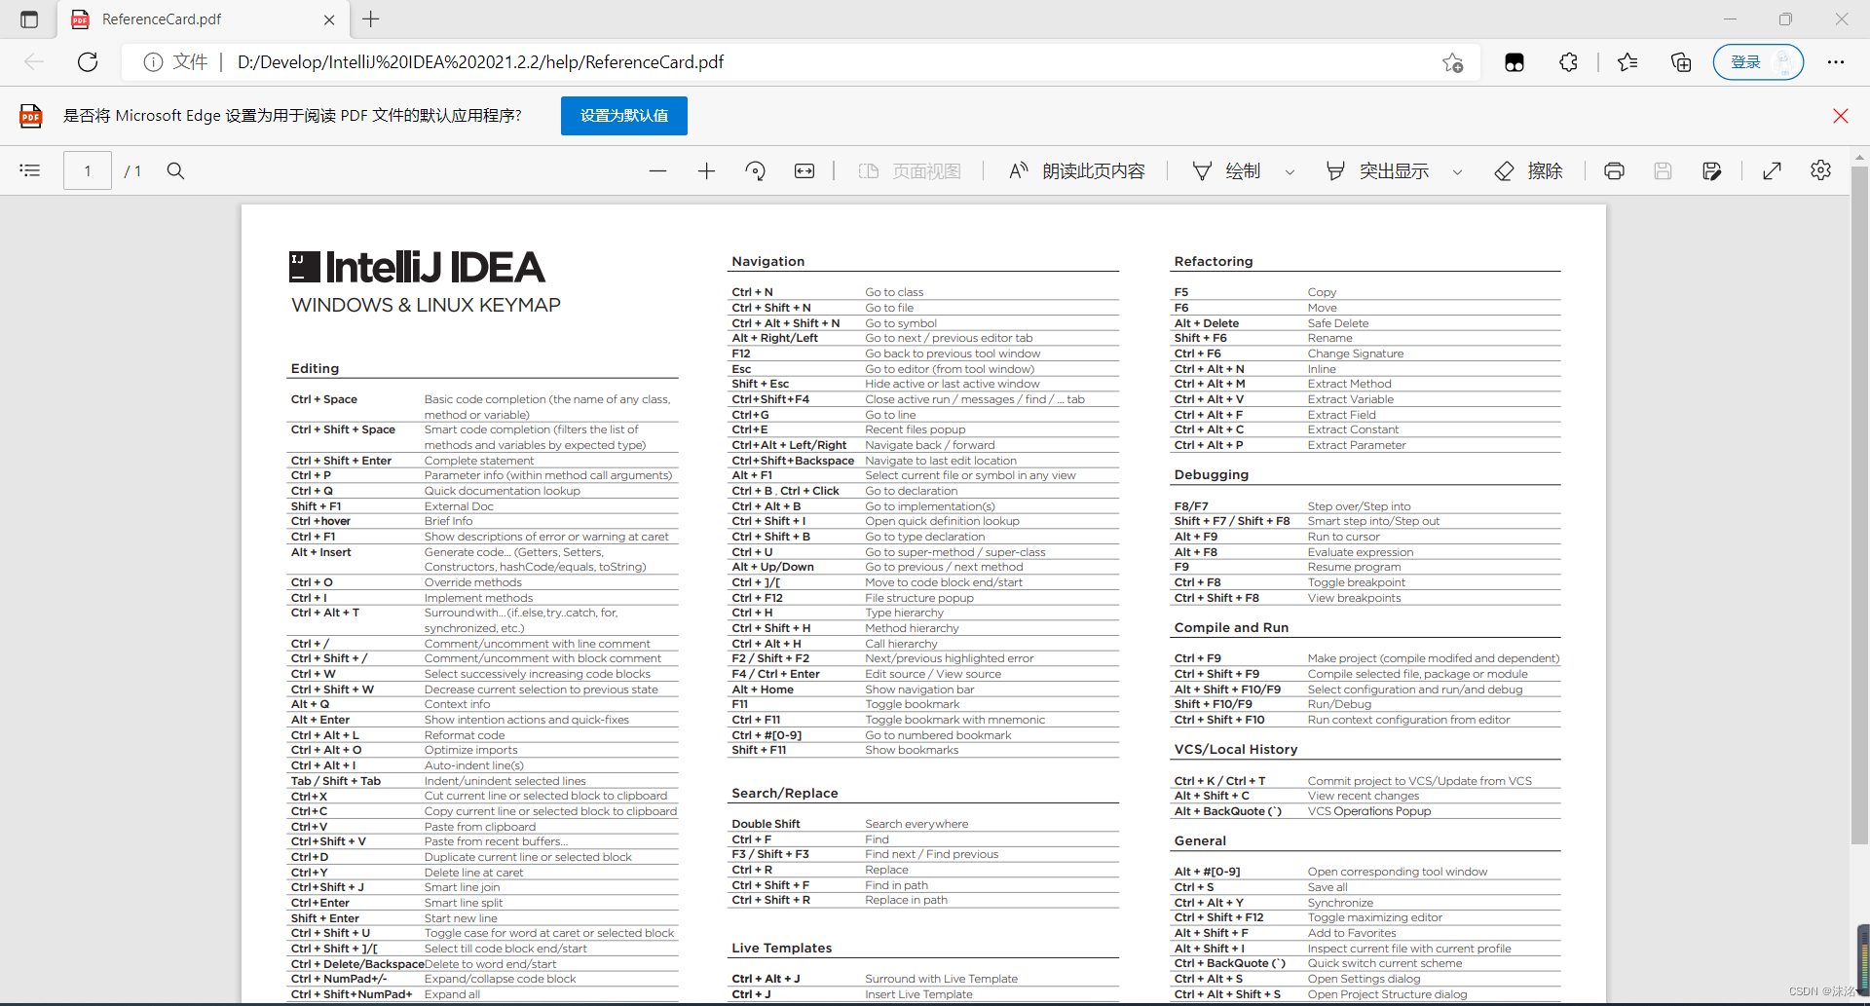Image resolution: width=1870 pixels, height=1006 pixels.
Task: Click the 'Double Shift' shortcut text
Action: pyautogui.click(x=766, y=824)
